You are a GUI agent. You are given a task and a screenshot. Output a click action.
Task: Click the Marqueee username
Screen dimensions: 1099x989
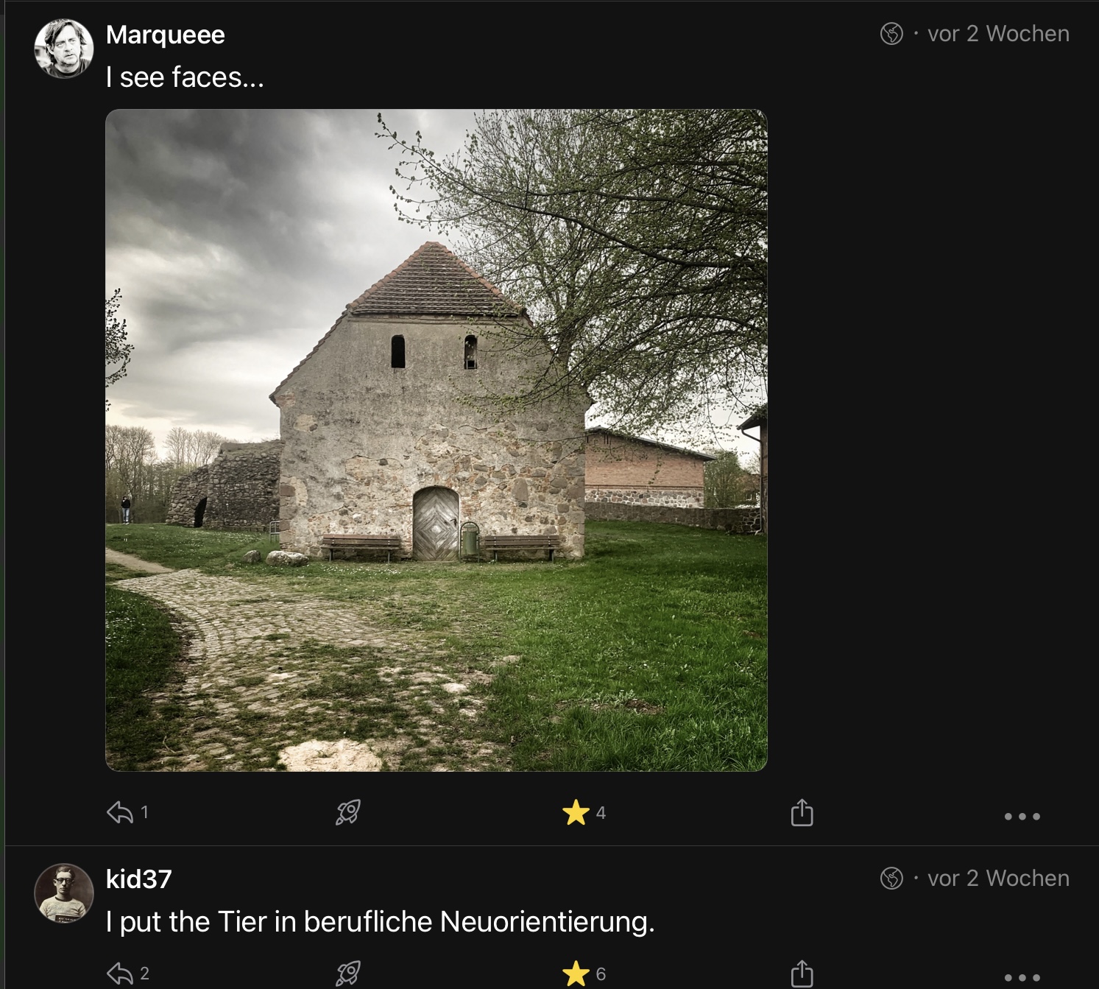pos(166,35)
